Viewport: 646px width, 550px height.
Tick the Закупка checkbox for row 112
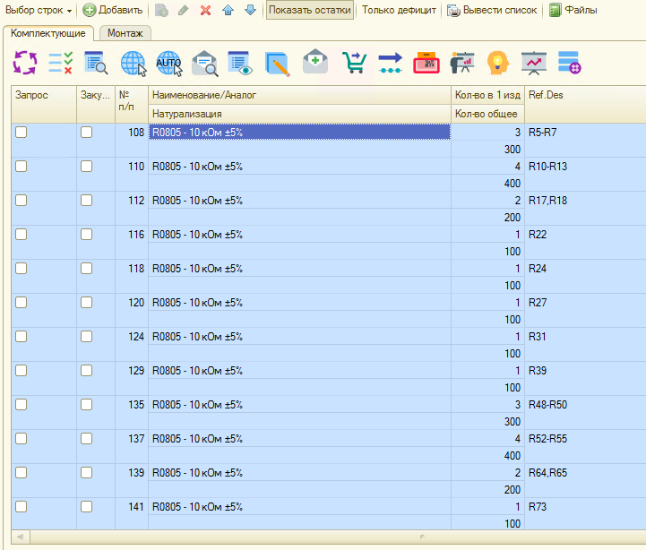coord(86,201)
